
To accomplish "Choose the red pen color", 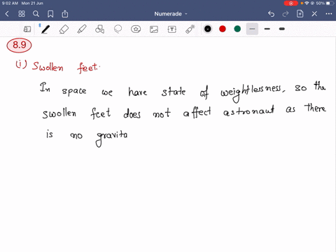I will tap(223, 29).
